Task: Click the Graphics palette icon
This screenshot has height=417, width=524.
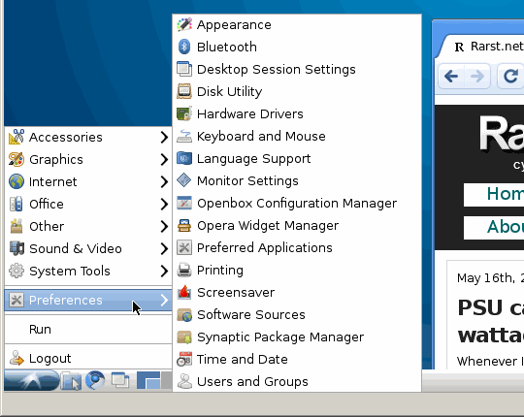Action: [16, 160]
